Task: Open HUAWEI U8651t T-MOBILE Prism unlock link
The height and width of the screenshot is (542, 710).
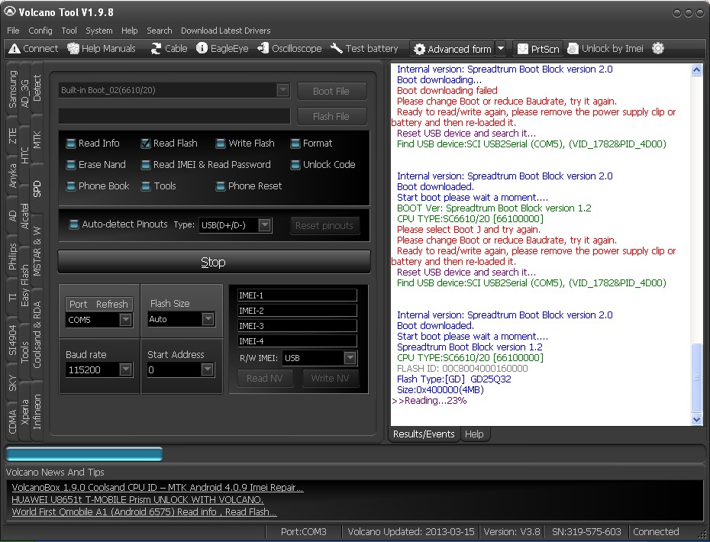Action: pos(137,500)
